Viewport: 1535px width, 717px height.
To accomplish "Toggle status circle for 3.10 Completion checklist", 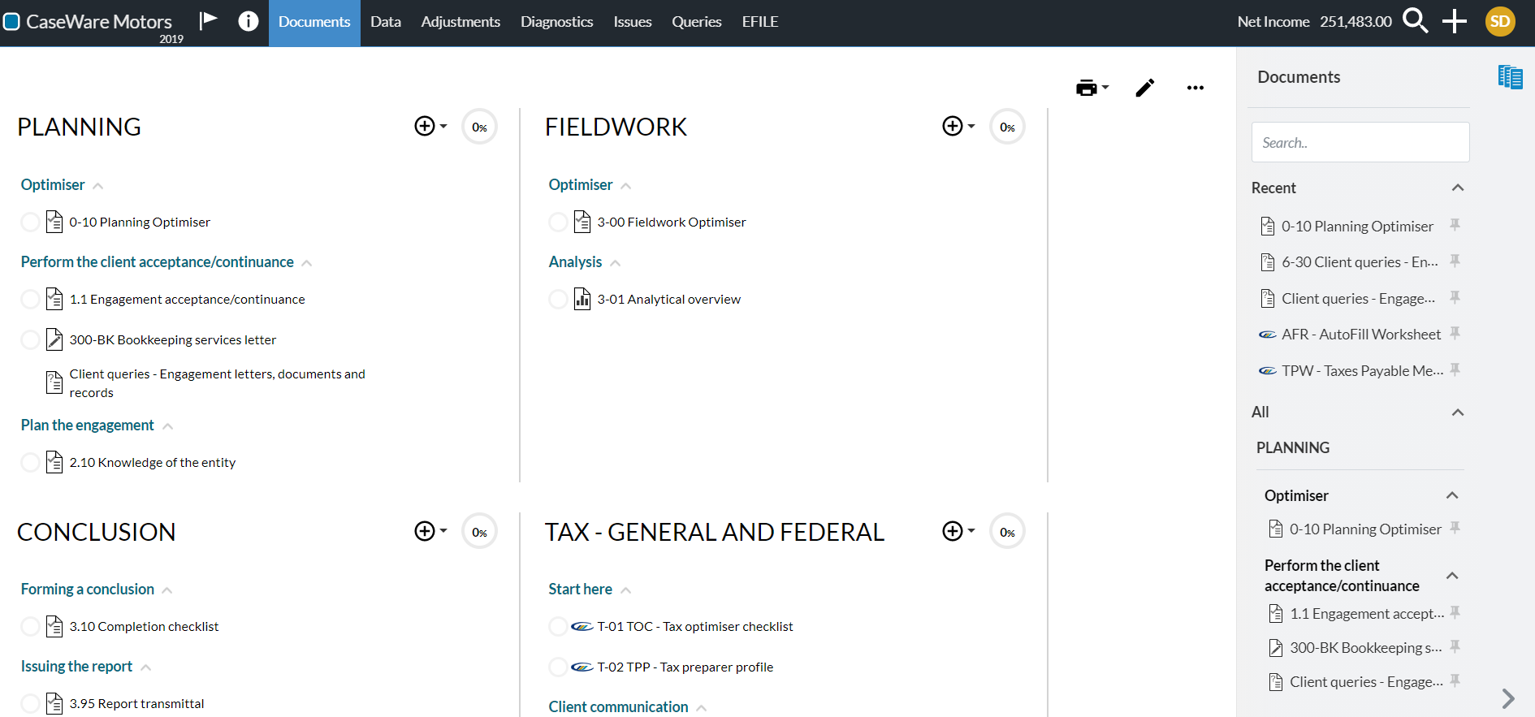I will coord(30,627).
